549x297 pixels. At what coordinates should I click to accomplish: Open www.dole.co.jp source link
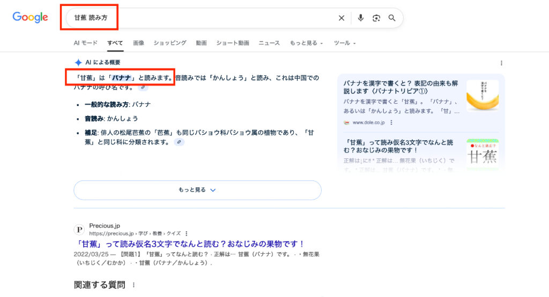368,123
